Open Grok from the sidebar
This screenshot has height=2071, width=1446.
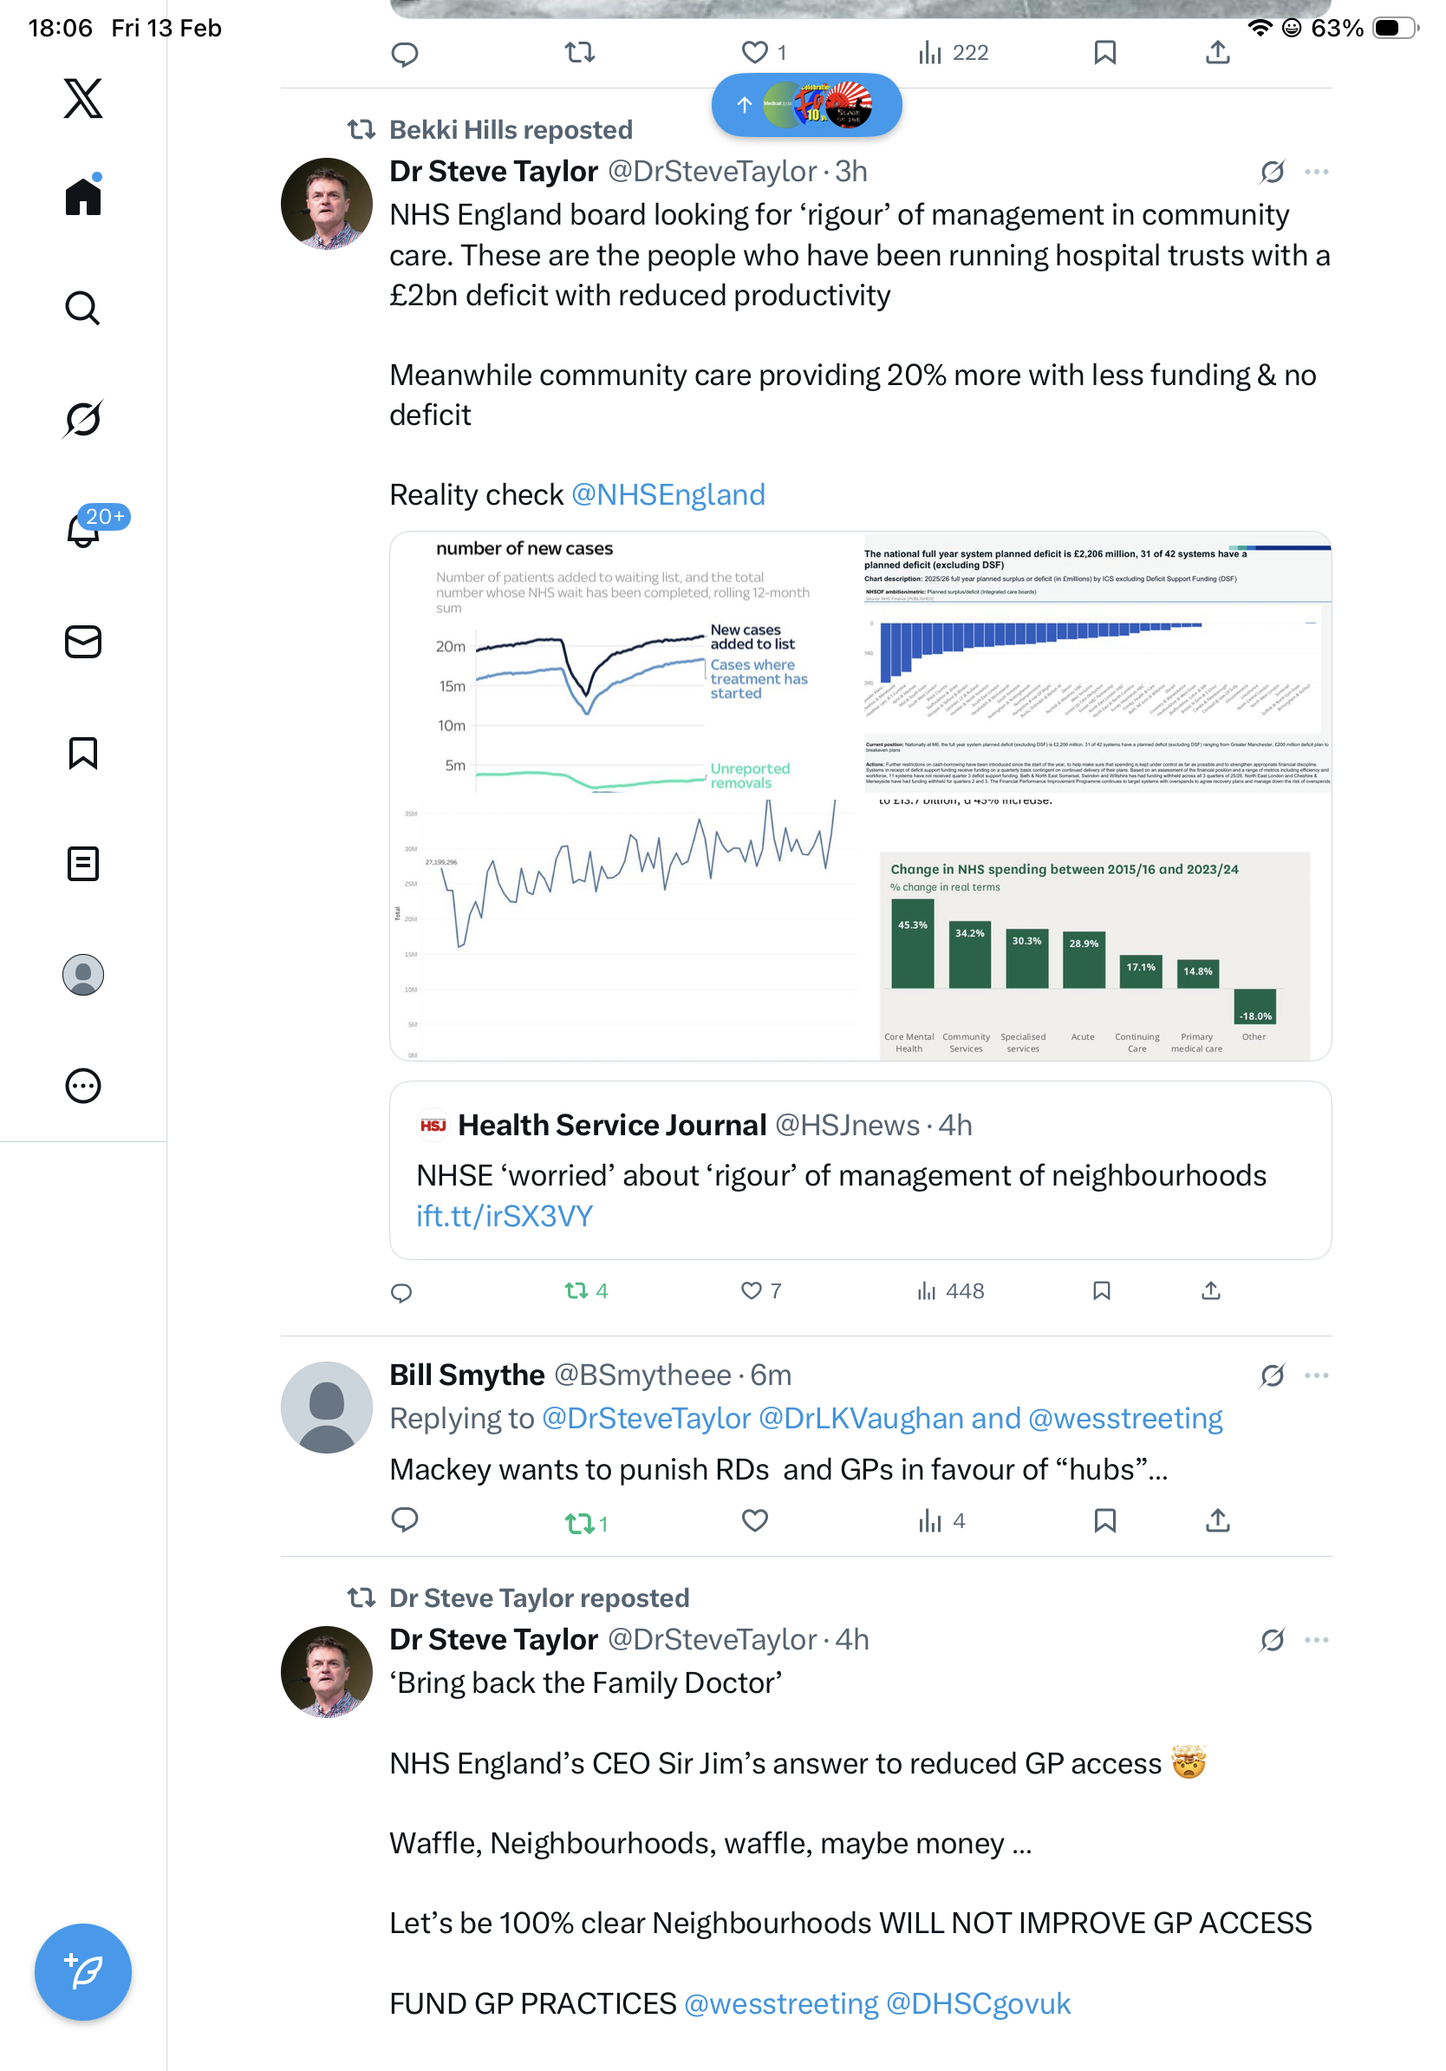(x=83, y=419)
